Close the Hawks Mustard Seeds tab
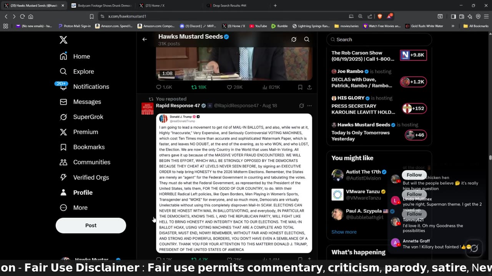The height and width of the screenshot is (276, 492). [x=63, y=5]
